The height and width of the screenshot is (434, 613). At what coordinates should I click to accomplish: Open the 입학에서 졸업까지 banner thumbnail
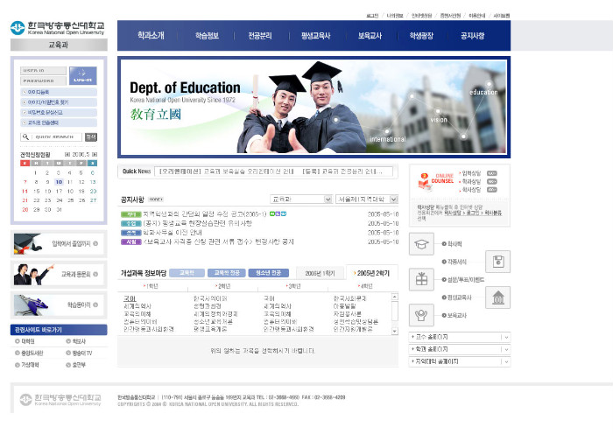point(28,244)
